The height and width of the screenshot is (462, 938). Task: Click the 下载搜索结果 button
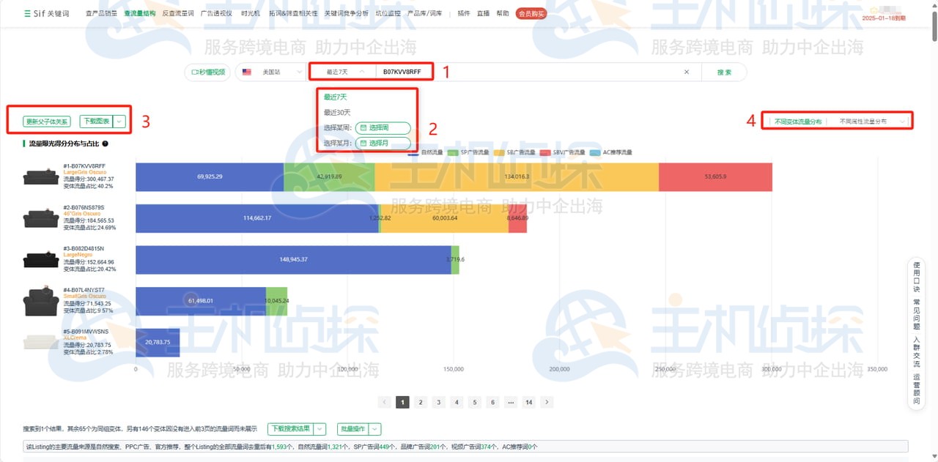tap(292, 428)
